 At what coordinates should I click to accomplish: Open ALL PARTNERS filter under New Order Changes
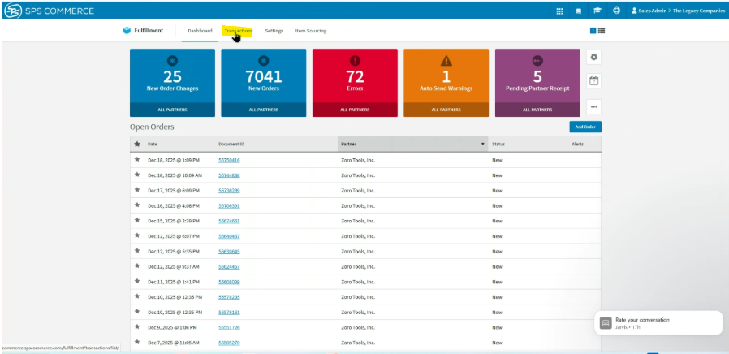172,110
